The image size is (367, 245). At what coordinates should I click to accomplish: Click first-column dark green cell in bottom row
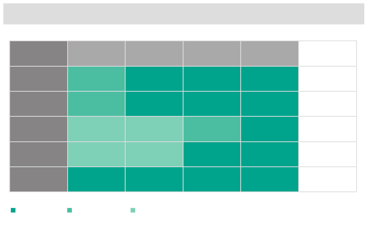97,179
